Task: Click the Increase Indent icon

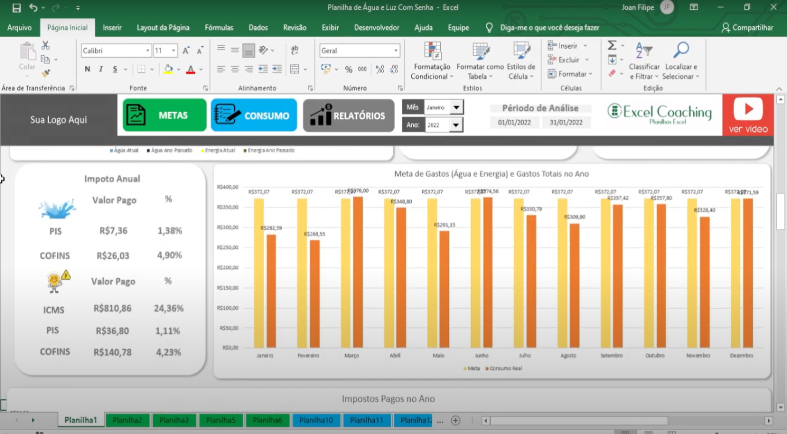Action: coord(277,69)
